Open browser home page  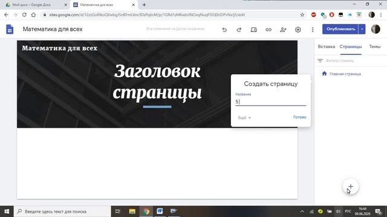tap(33, 14)
